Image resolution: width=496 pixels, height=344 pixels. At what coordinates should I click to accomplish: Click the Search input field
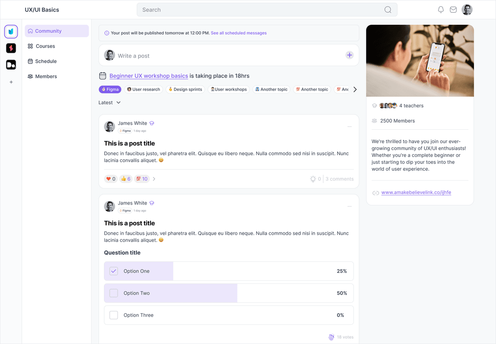coord(267,10)
